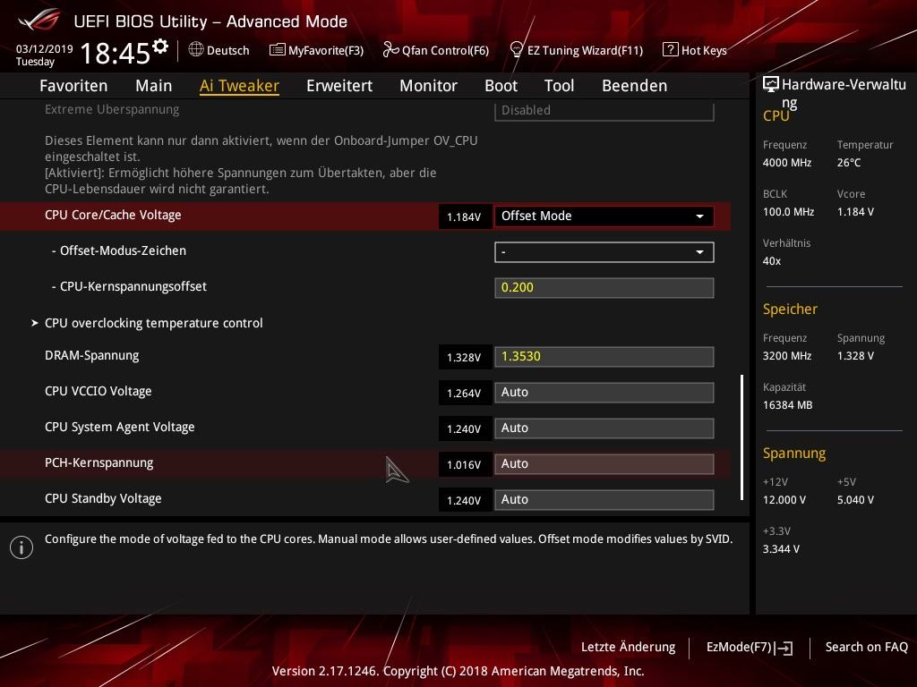Screen dimensions: 917x687
Task: Open CPU Core/Cache Voltage Offset Mode dropdown
Action: coord(604,216)
